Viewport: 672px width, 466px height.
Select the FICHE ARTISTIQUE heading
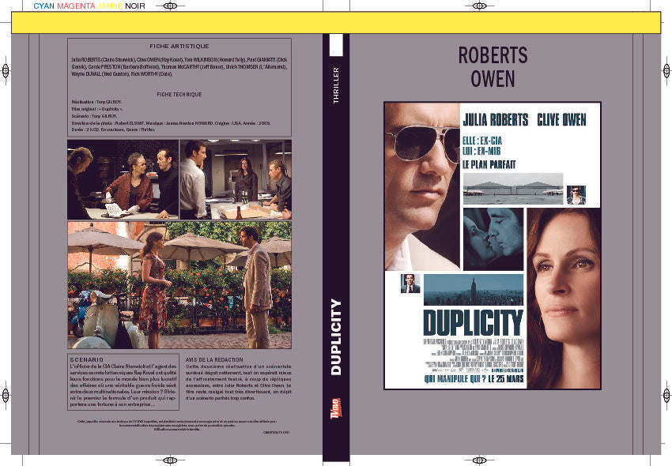coord(179,47)
